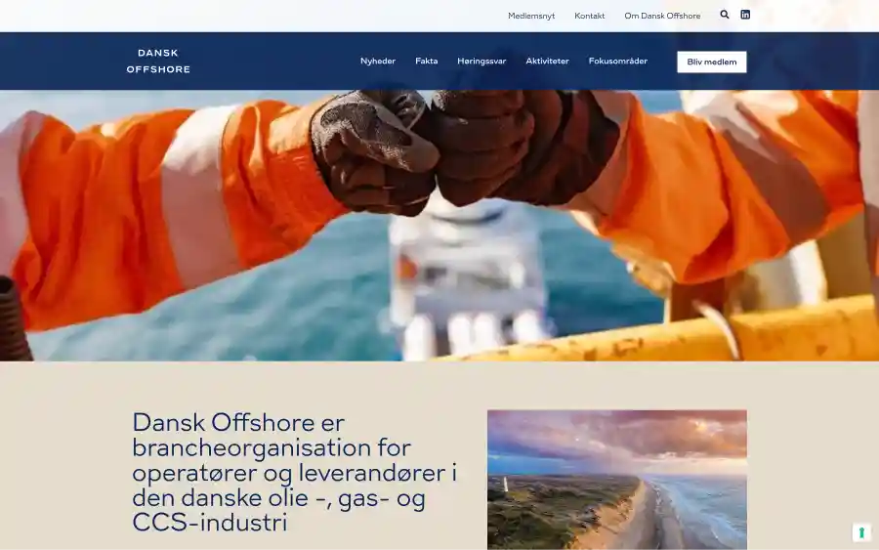The height and width of the screenshot is (550, 879).
Task: Click the Bliv medlem button
Action: [x=711, y=62]
